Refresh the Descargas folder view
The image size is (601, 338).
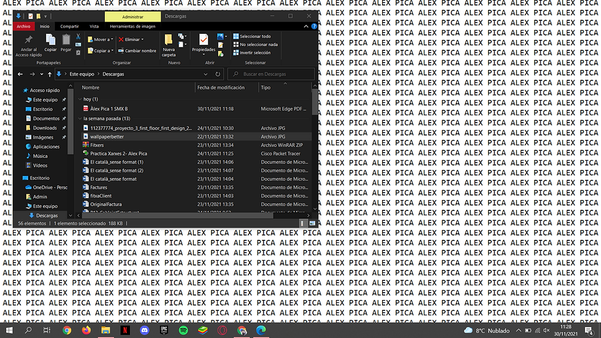click(x=218, y=74)
